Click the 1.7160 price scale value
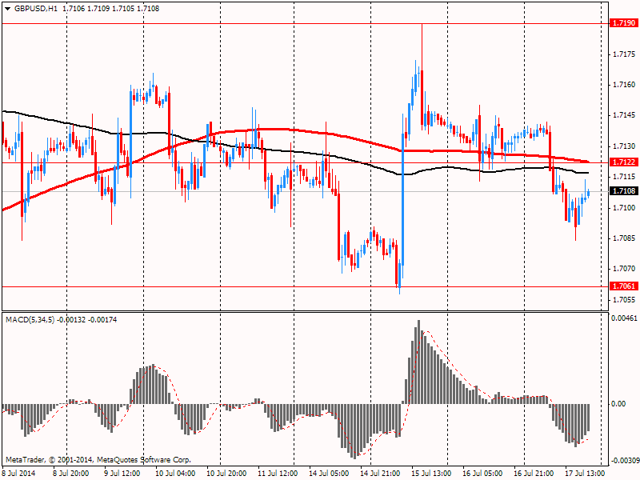640x480 pixels. tap(622, 85)
